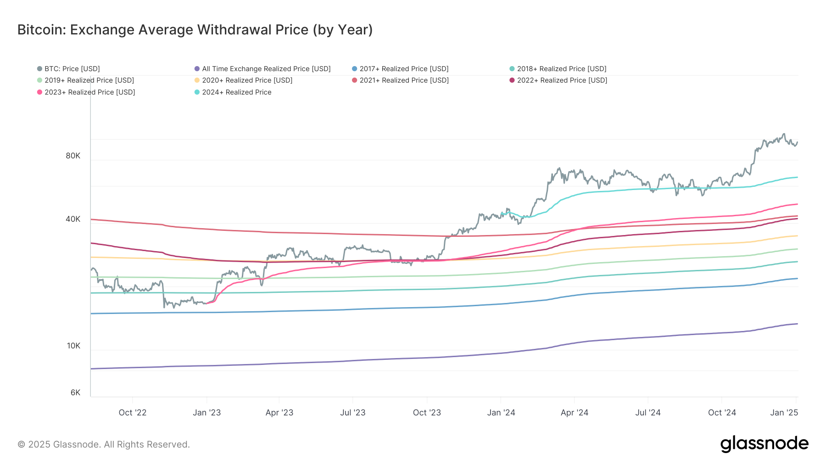Toggle All Time Exchange Realized Price legend

point(197,69)
